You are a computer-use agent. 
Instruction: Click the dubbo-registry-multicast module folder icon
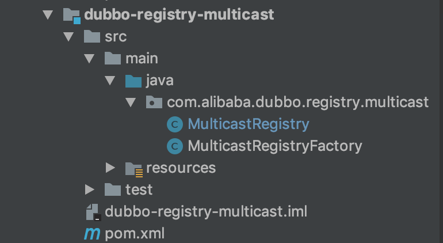point(71,15)
